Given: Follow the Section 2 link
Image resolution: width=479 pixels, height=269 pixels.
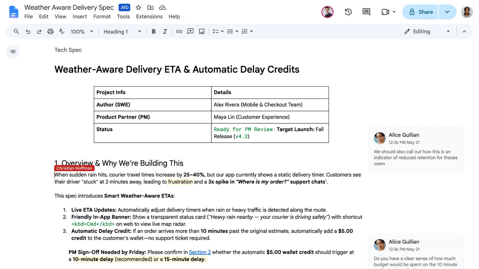Looking at the screenshot, I should 200,252.
